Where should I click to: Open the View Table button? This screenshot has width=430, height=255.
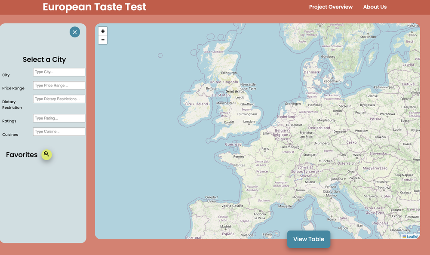point(309,239)
